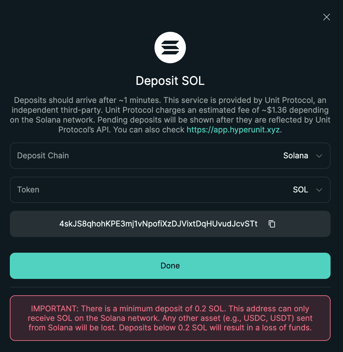The width and height of the screenshot is (343, 352).
Task: Close the Deposit SOL dialog
Action: pyautogui.click(x=326, y=17)
